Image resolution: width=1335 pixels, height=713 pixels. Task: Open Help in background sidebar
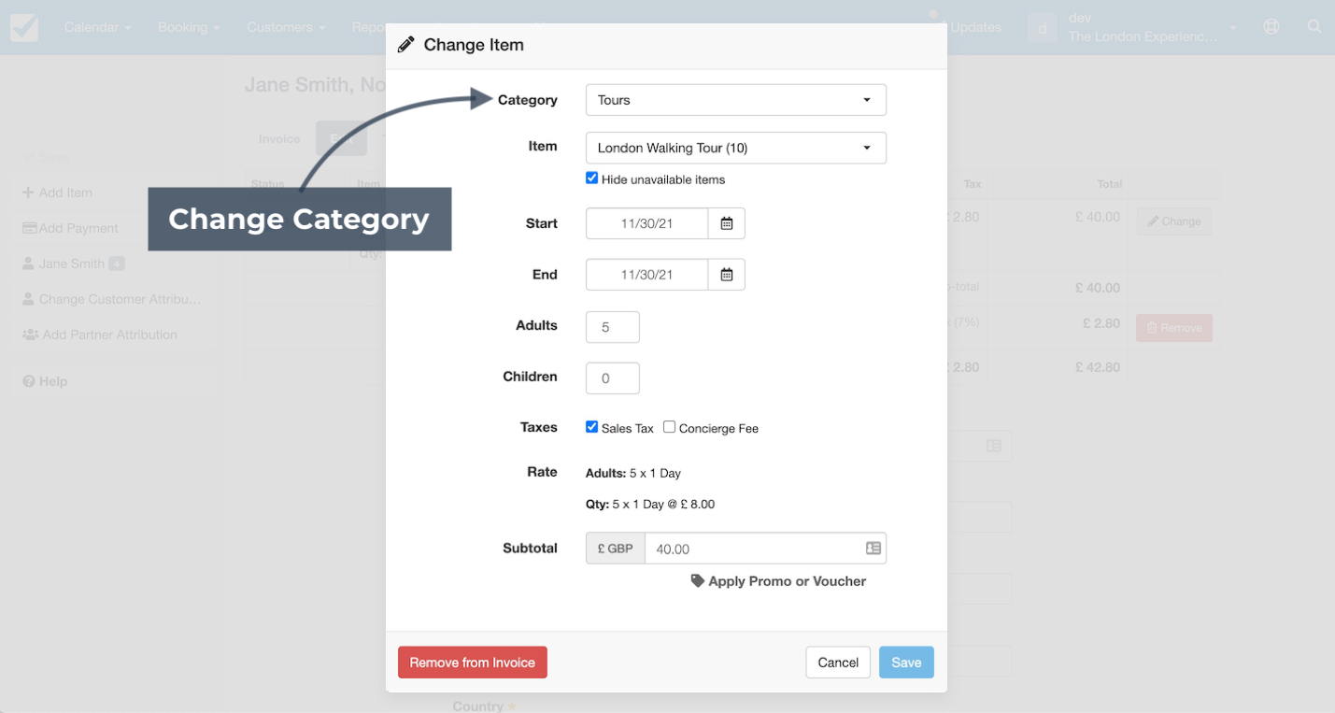tap(45, 381)
